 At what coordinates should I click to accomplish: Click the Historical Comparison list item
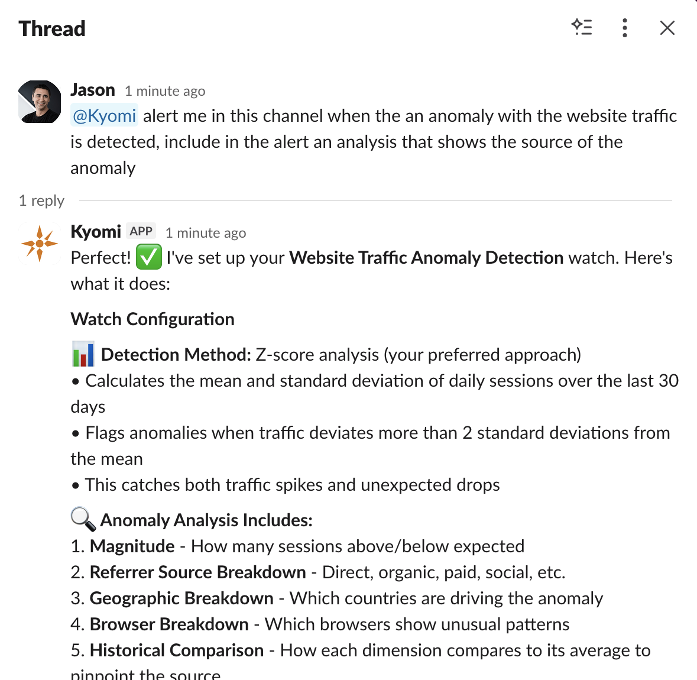click(176, 650)
